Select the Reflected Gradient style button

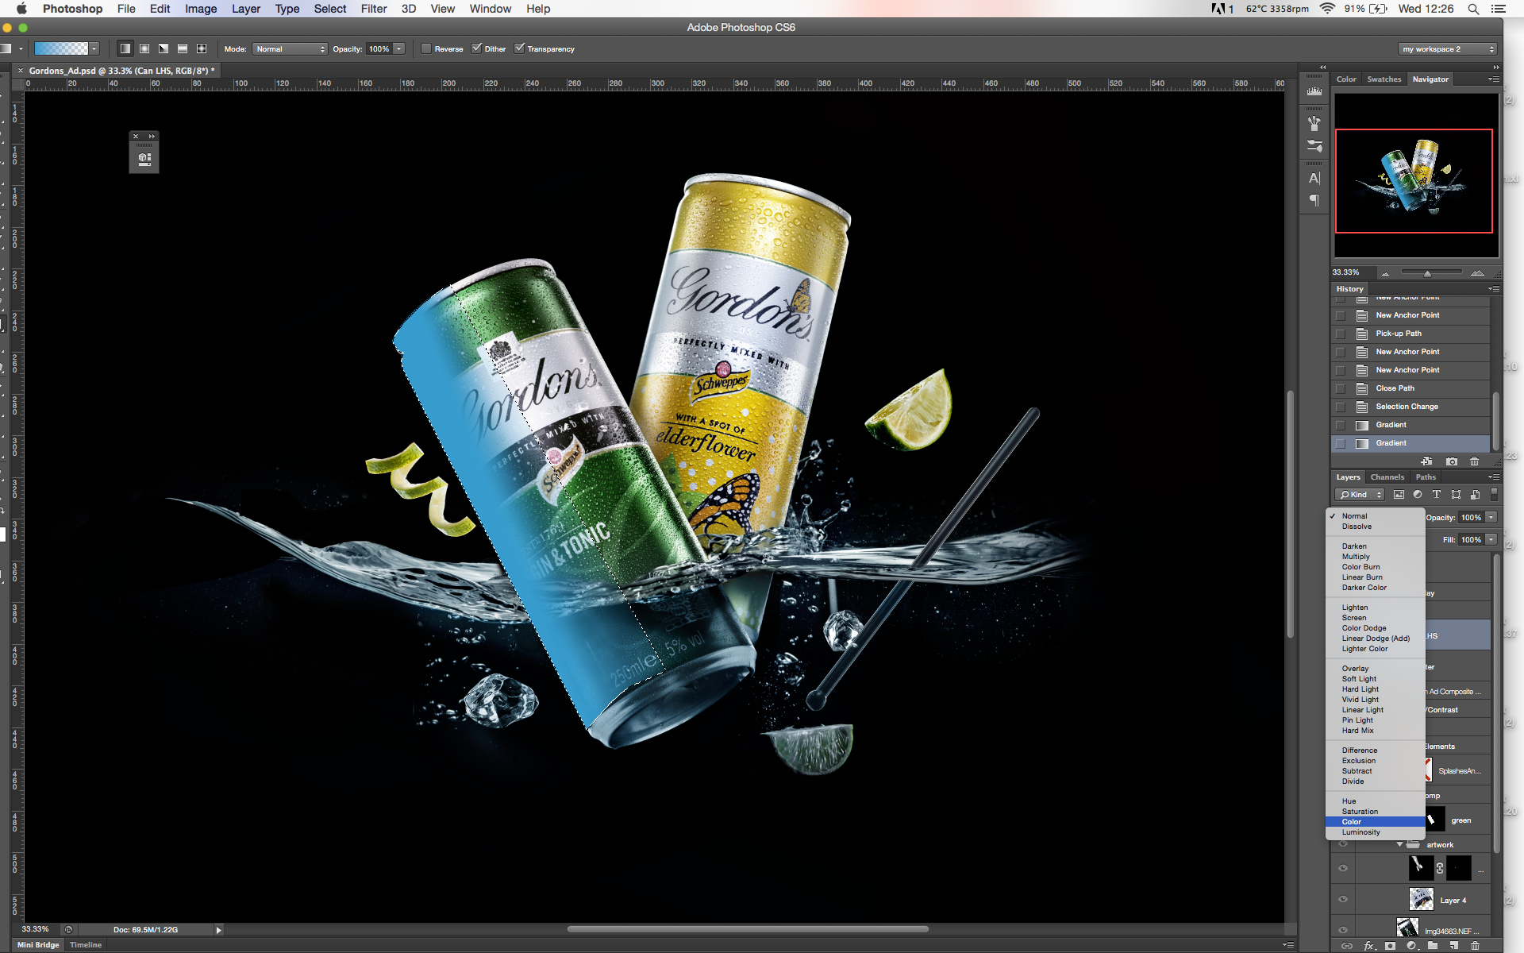click(x=183, y=48)
